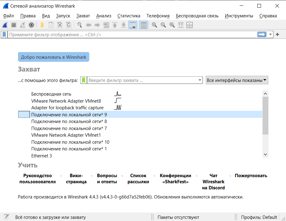Click the find packet magnifier icon
The image size is (286, 221).
pyautogui.click(x=80, y=25)
